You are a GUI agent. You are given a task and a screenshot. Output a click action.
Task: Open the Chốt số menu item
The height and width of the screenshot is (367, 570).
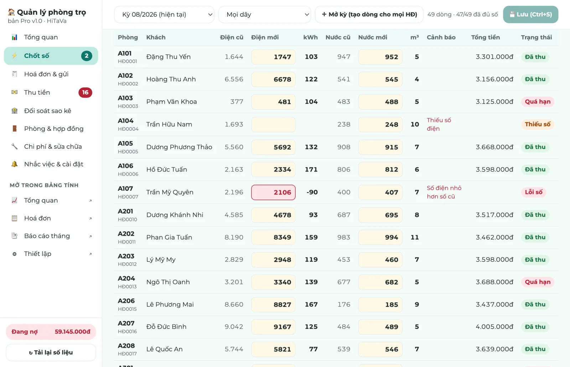click(x=51, y=56)
